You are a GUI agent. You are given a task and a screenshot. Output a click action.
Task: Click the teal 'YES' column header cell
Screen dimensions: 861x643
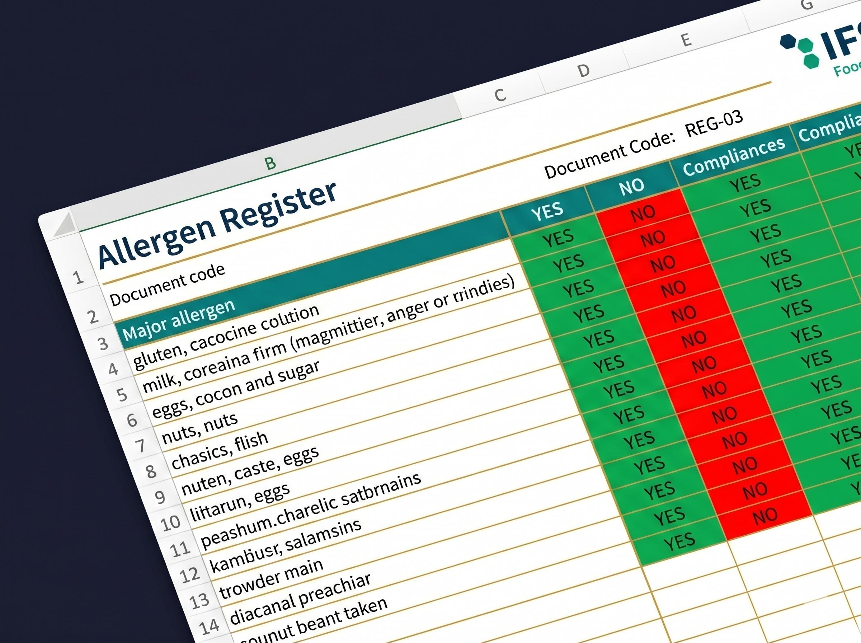coord(547,211)
